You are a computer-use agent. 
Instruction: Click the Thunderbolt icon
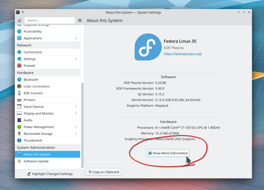[19, 141]
